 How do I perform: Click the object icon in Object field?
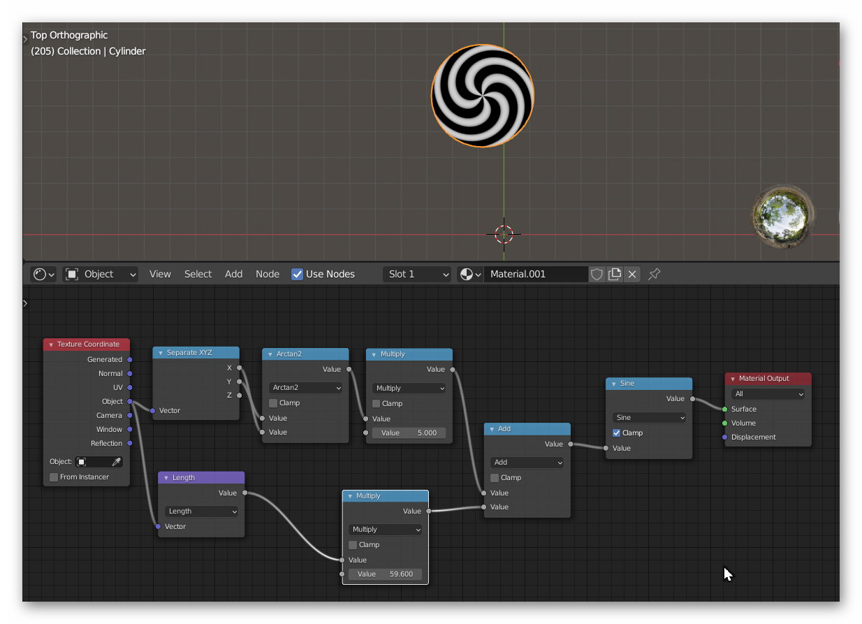click(82, 462)
